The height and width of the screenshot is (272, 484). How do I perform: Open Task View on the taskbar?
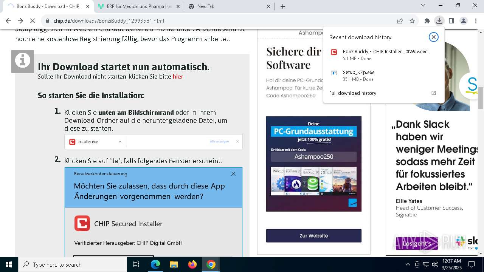tap(136, 264)
